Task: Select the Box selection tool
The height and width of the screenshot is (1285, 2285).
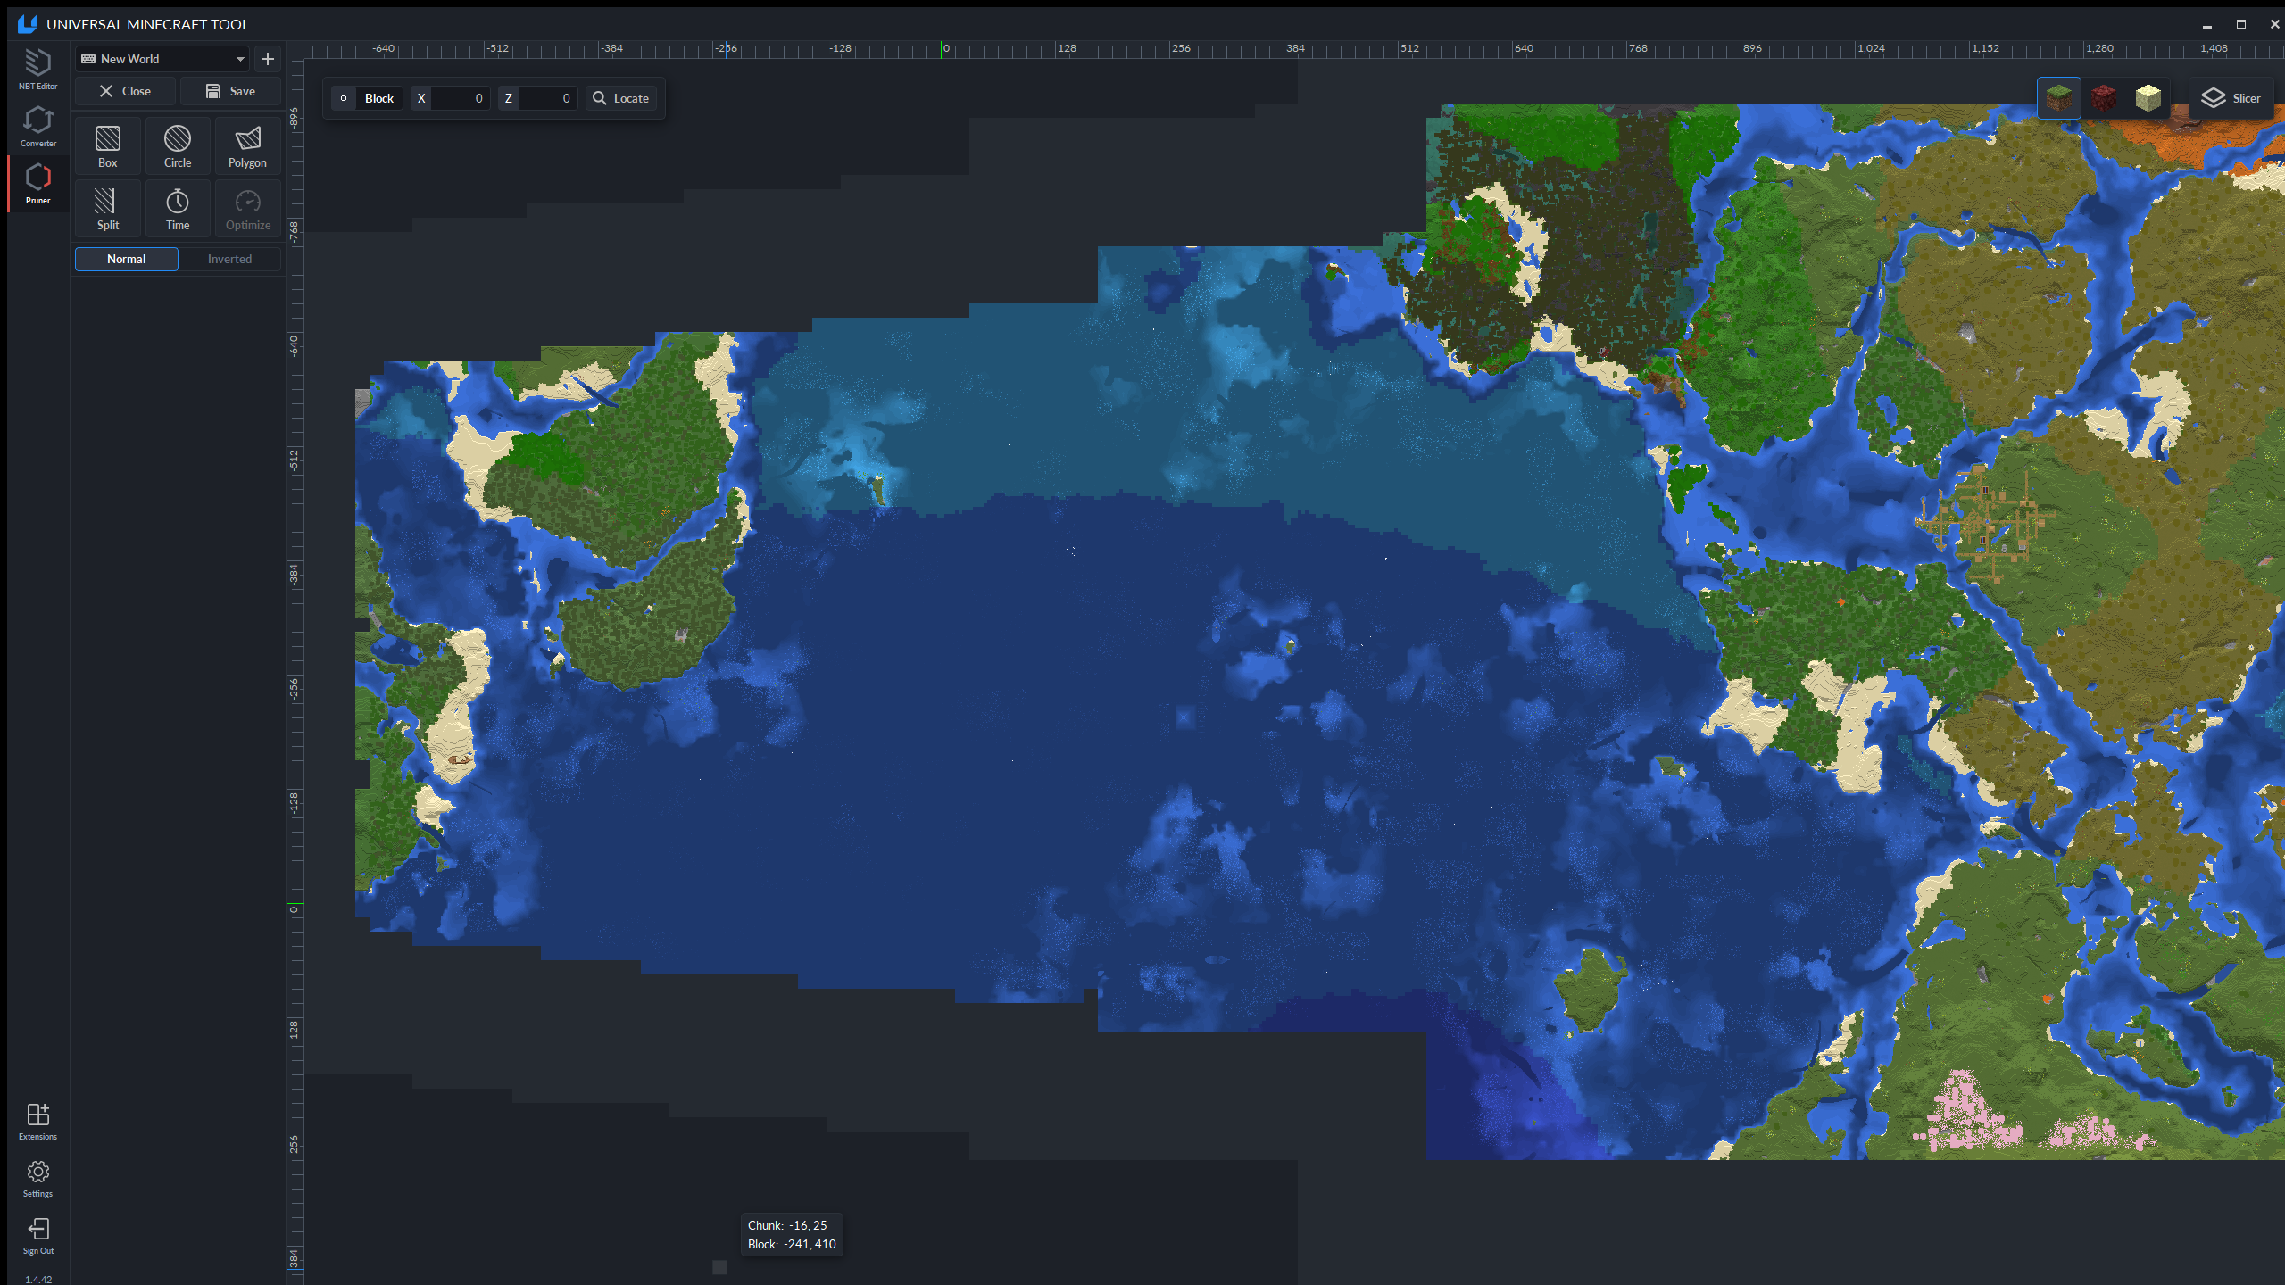Action: click(107, 146)
